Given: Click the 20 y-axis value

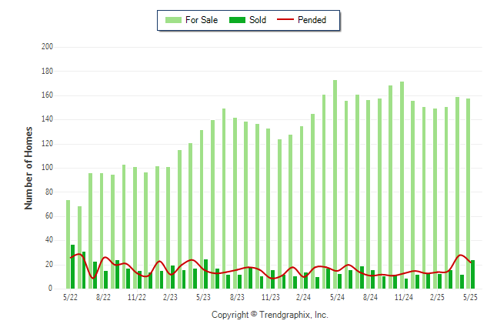Looking at the screenshot, I should (49, 265).
